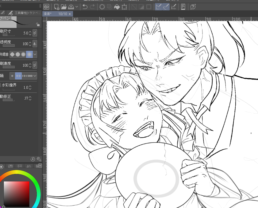Switch to the Color Wheel tab
The width and height of the screenshot is (258, 208).
click(x=2, y=167)
